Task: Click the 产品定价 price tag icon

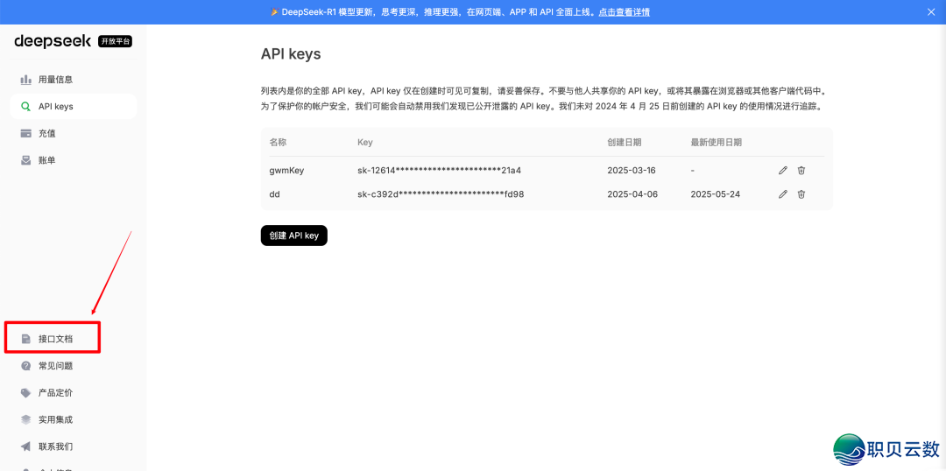Action: pos(26,393)
